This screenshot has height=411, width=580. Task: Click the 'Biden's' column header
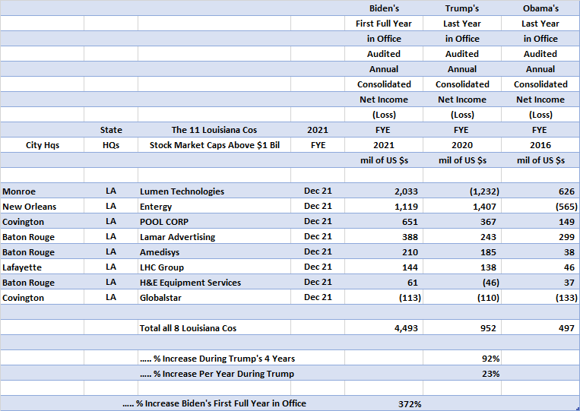tap(384, 8)
